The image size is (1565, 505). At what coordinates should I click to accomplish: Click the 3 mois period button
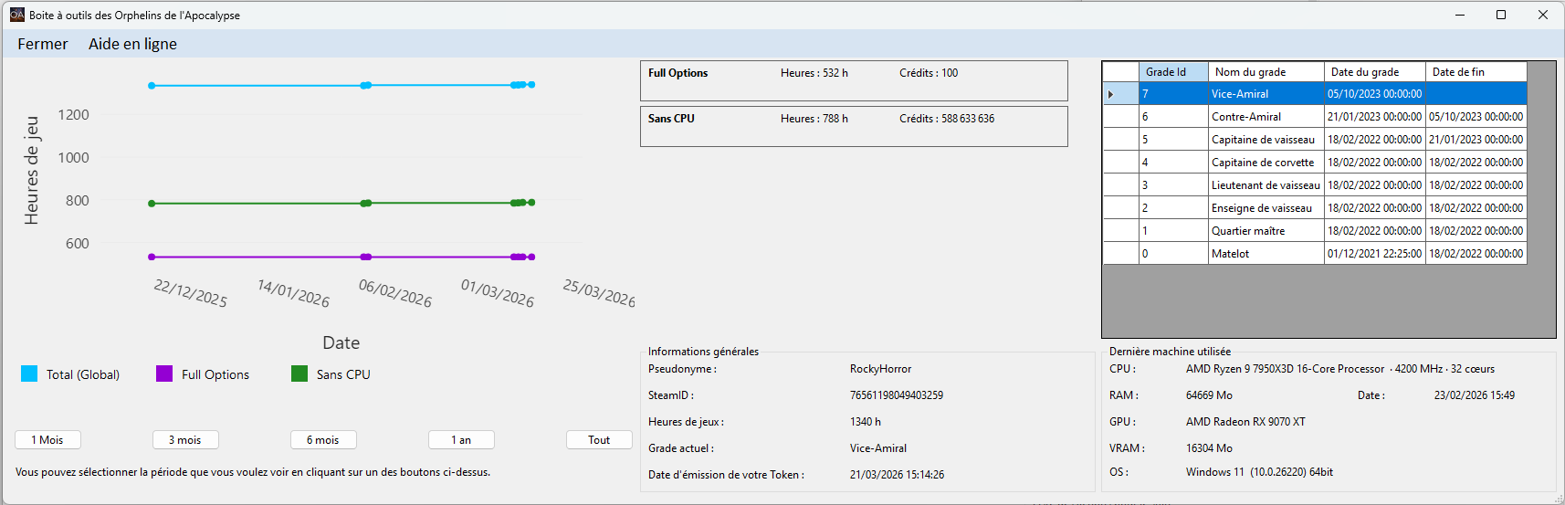[185, 440]
